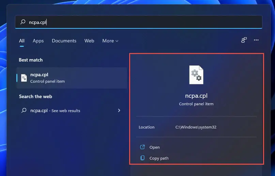Click the Open external-link icon
Viewport: 275px width, 176px height.
142,147
